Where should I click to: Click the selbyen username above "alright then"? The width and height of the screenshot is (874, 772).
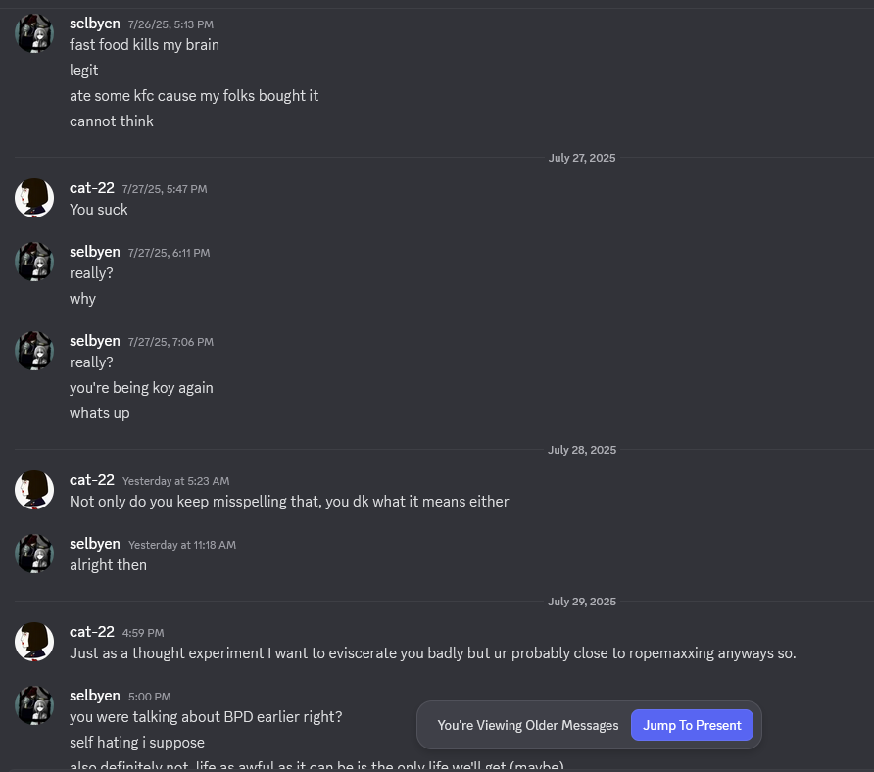coord(95,544)
